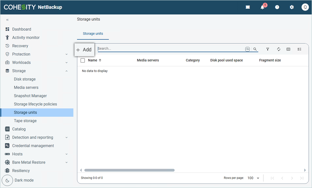Click the help question mark icon
The height and width of the screenshot is (188, 312).
[x=277, y=7]
